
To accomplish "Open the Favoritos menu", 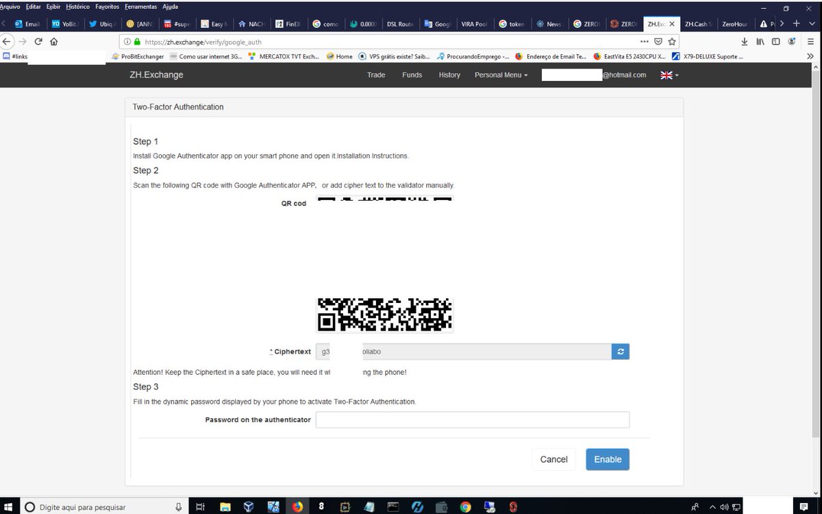I will point(108,6).
